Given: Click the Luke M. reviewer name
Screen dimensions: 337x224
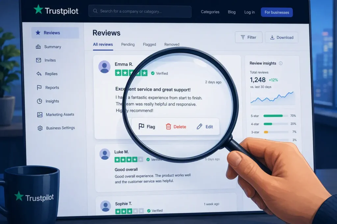Looking at the screenshot, I should pyautogui.click(x=121, y=152).
